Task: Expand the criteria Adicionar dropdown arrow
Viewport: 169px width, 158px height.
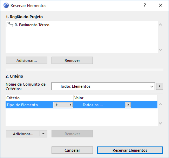Action: [x=43, y=134]
